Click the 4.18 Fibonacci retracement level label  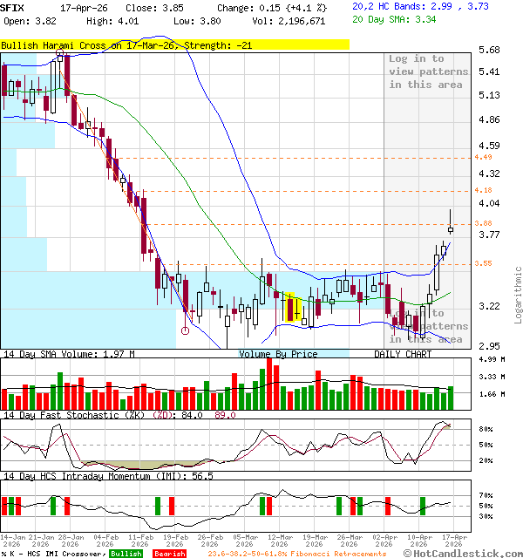(484, 189)
